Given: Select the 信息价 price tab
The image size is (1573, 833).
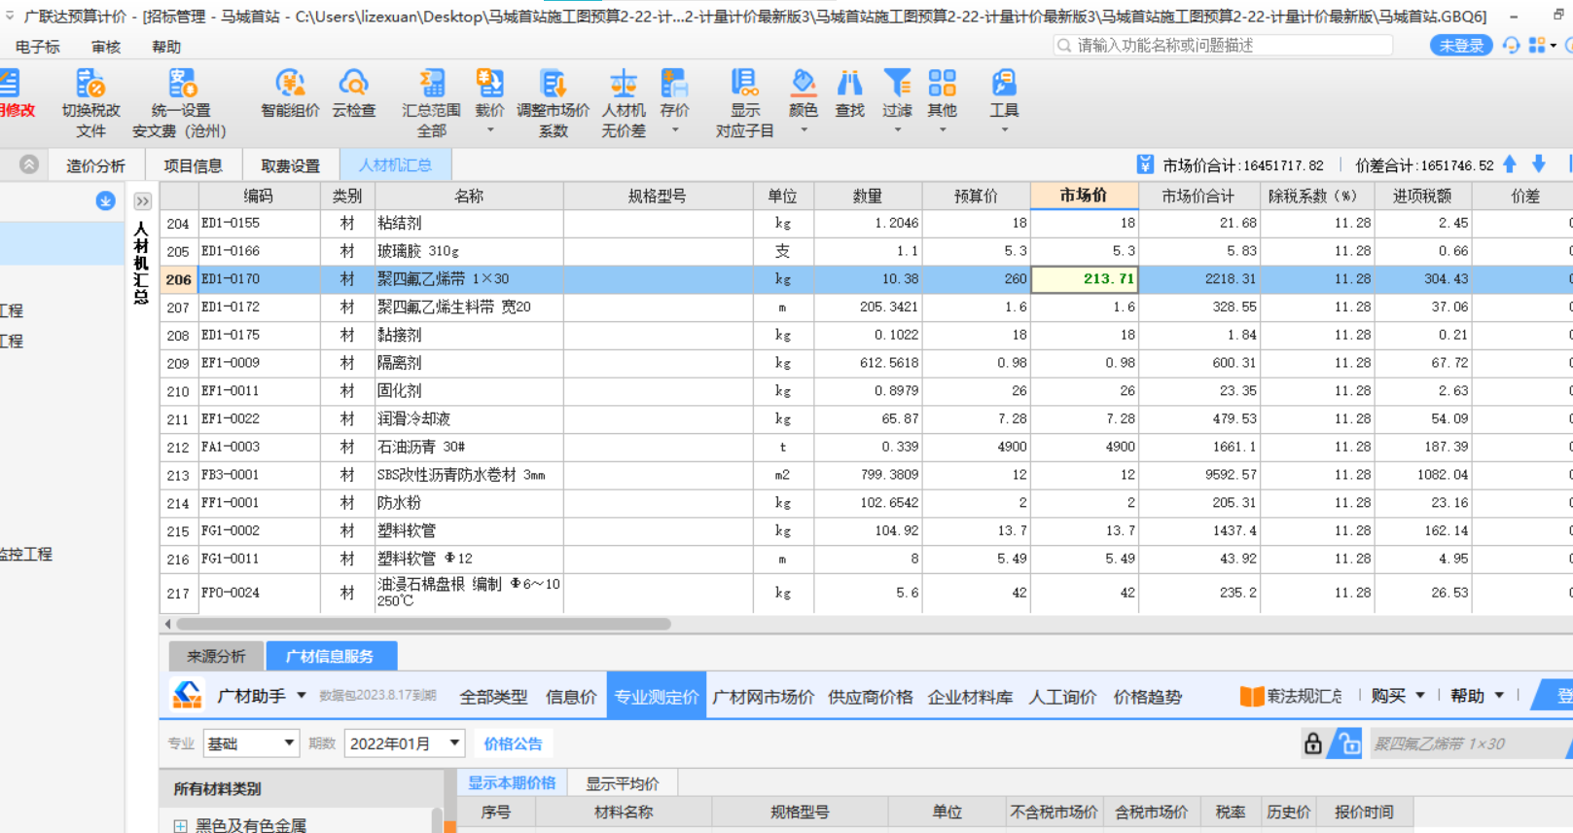Looking at the screenshot, I should click(571, 697).
